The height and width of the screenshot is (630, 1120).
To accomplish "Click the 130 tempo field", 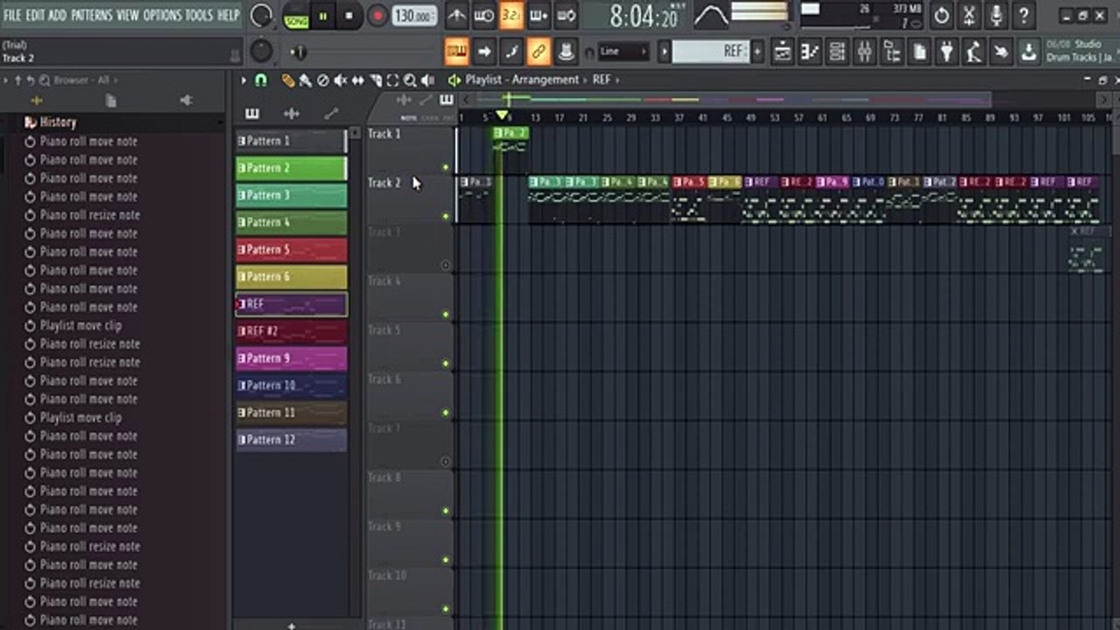I will click(x=414, y=16).
